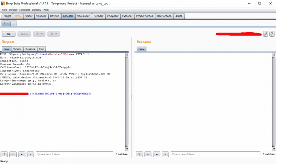281x166 pixels.
Task: Click request search plus options button
Action: 21,154
